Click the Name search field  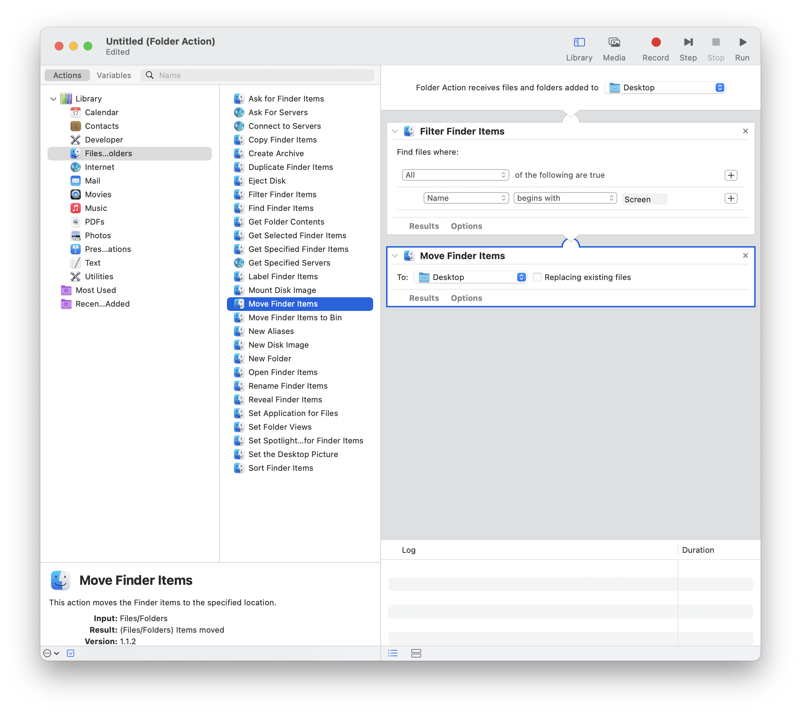257,75
